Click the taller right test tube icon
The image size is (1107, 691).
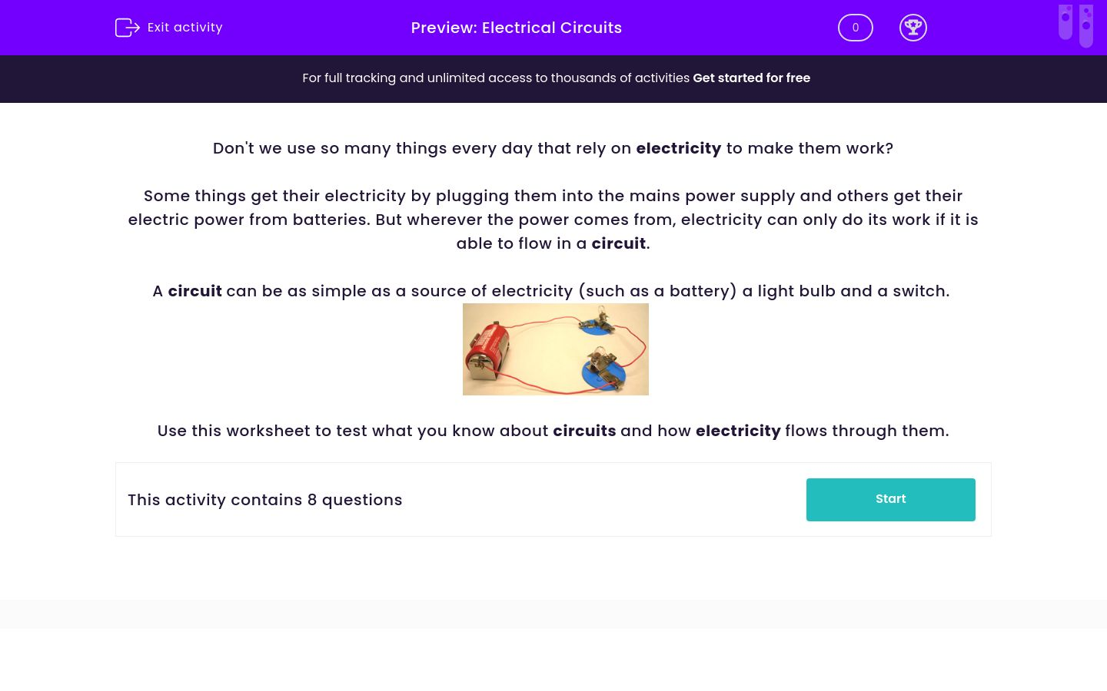click(x=1085, y=26)
